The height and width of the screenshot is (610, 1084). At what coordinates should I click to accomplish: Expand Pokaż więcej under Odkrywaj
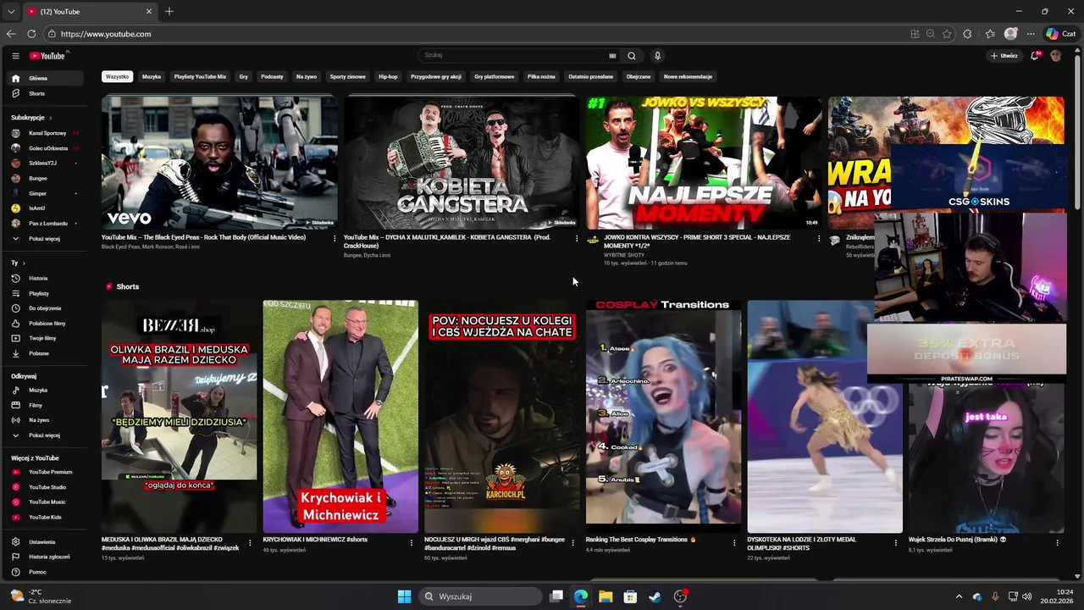[44, 435]
